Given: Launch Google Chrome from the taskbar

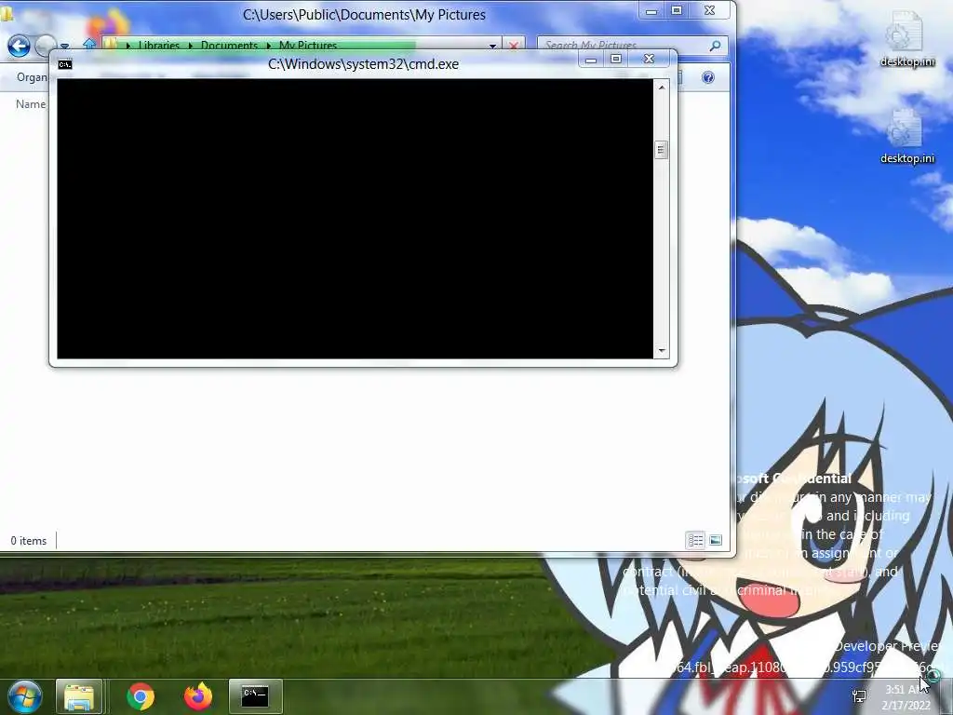Looking at the screenshot, I should 141,696.
